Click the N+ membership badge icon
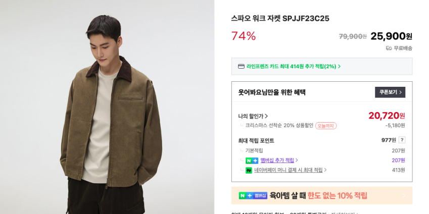The height and width of the screenshot is (214, 429). (x=252, y=161)
